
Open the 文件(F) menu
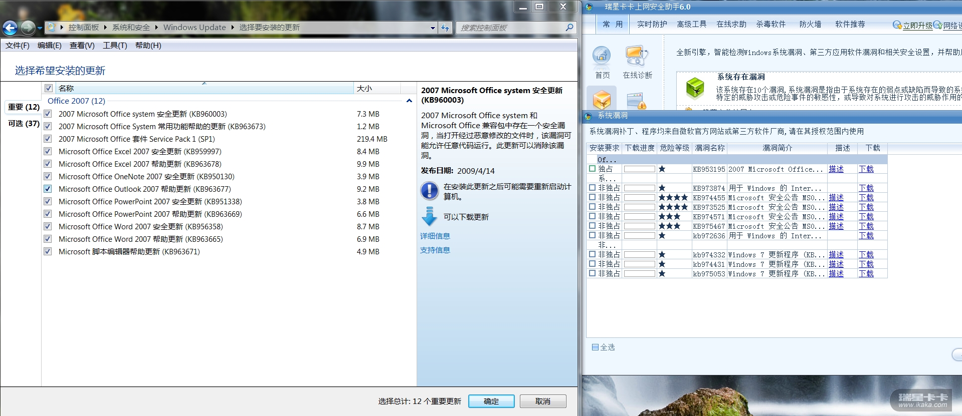(18, 46)
